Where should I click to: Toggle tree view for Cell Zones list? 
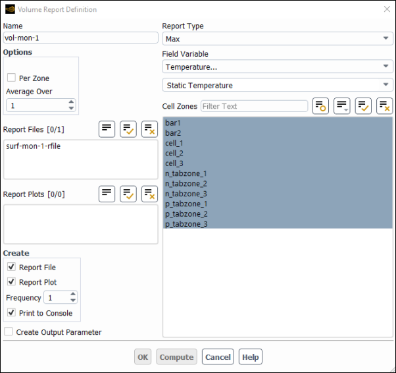(x=342, y=106)
